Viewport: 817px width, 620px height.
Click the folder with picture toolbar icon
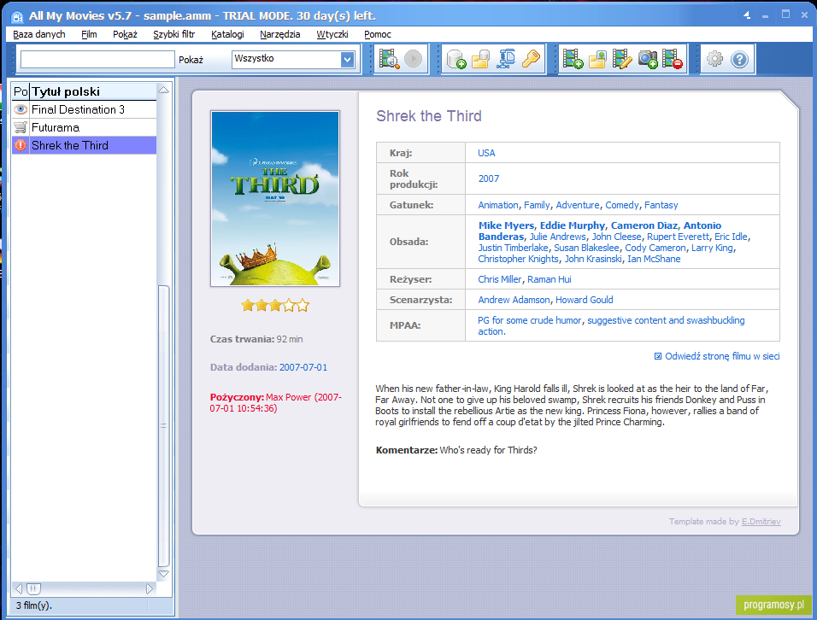(x=597, y=59)
